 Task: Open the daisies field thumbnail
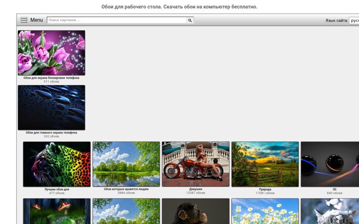point(265,211)
